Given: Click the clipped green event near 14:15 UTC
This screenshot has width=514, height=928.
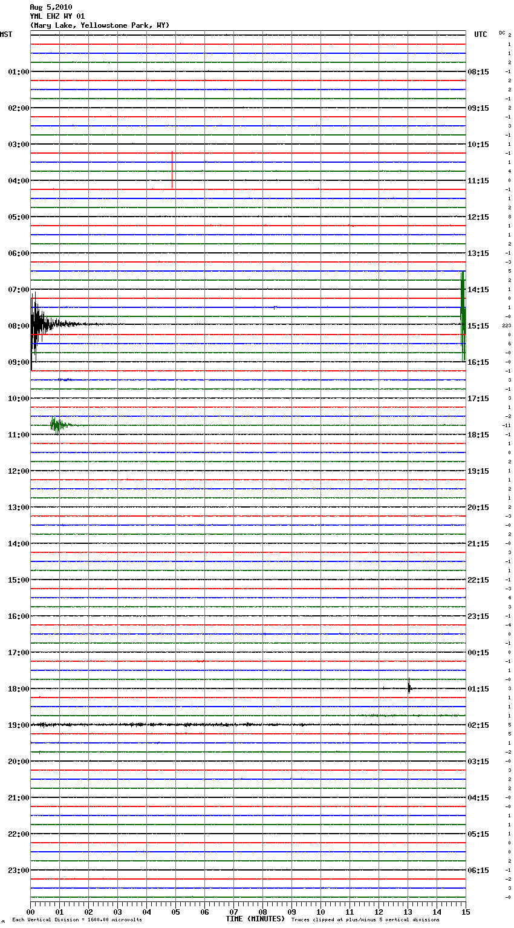Looking at the screenshot, I should (x=463, y=316).
